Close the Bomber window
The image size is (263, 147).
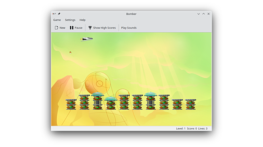(208, 14)
